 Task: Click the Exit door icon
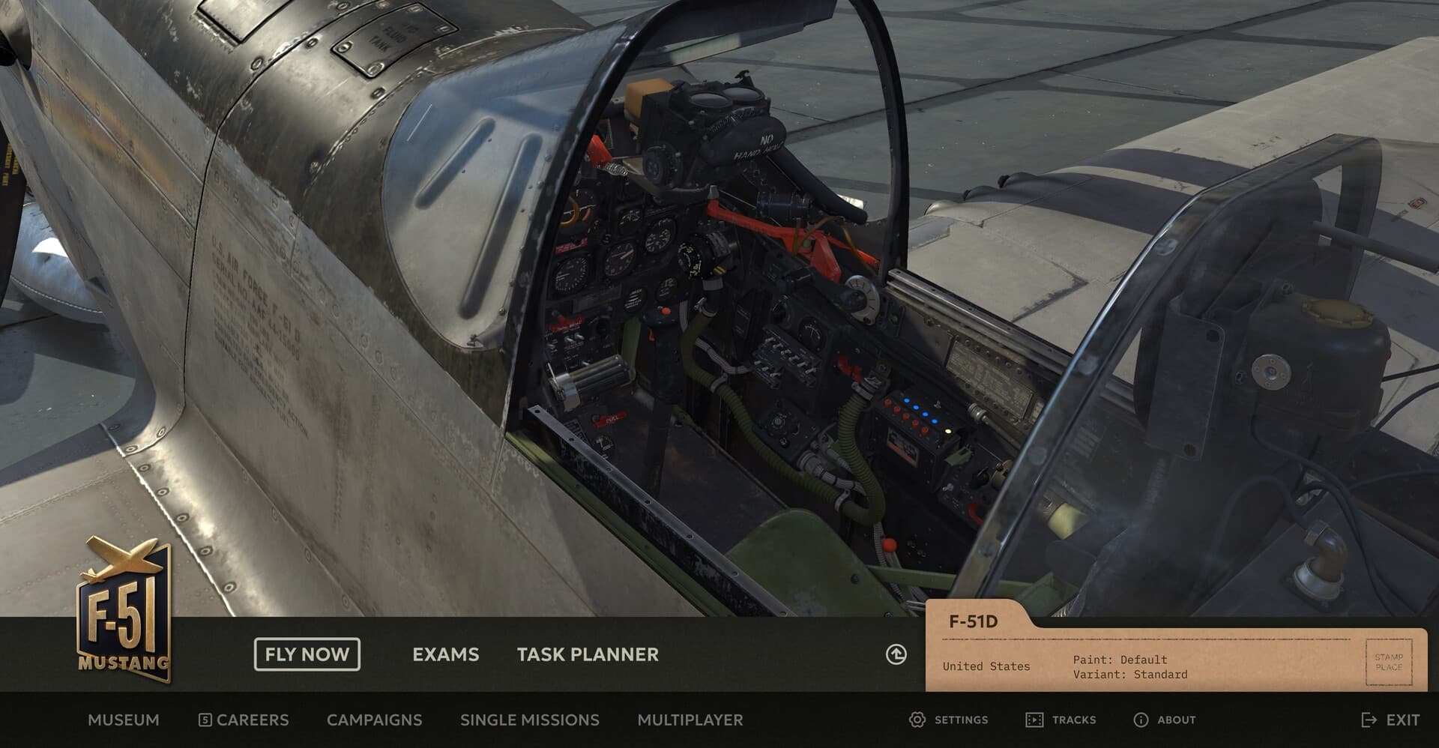coord(1369,720)
